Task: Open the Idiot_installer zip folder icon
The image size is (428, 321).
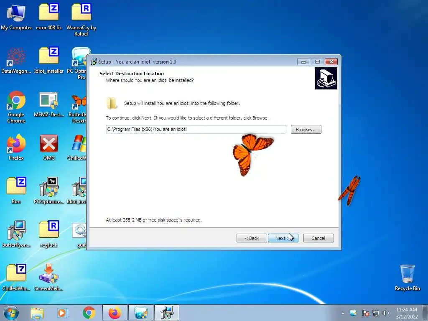Action: (x=49, y=60)
